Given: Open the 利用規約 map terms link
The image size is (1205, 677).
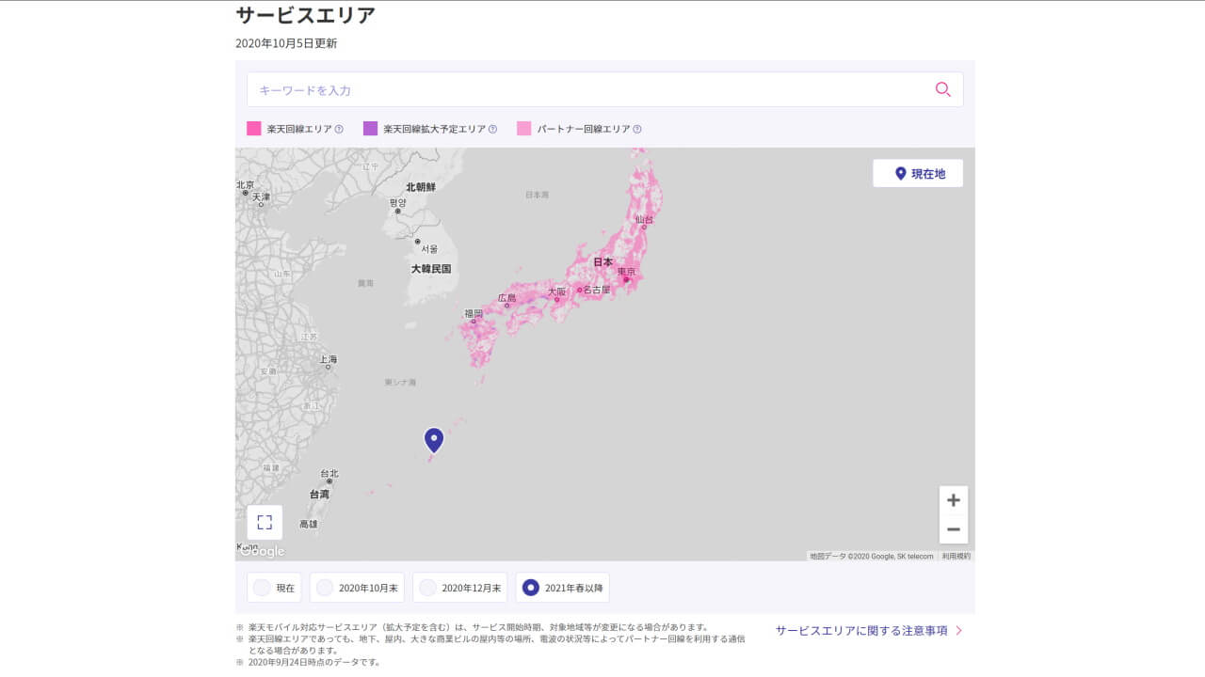Looking at the screenshot, I should tap(956, 556).
